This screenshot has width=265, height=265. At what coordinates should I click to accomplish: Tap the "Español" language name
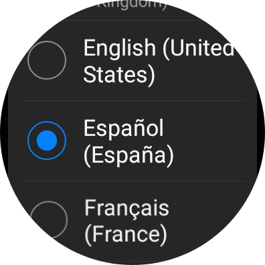coord(124,128)
